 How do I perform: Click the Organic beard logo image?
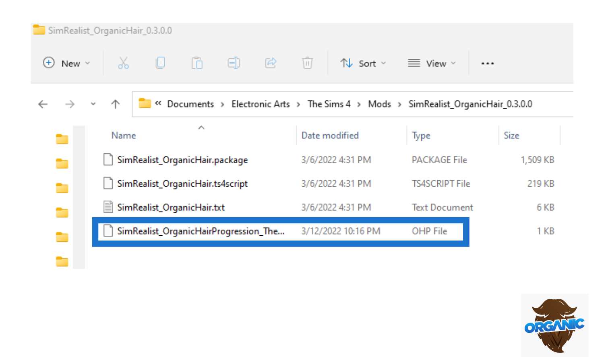click(x=554, y=325)
